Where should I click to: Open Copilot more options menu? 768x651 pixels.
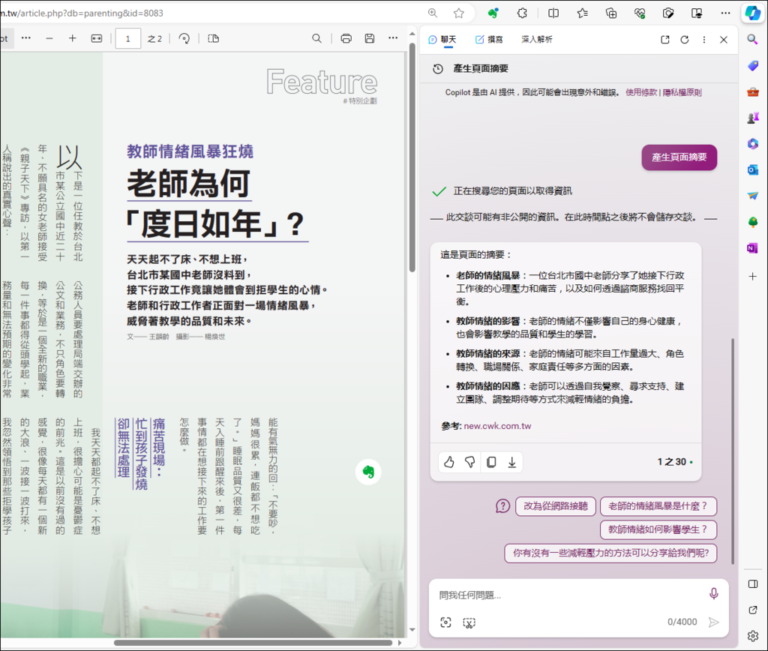[703, 40]
